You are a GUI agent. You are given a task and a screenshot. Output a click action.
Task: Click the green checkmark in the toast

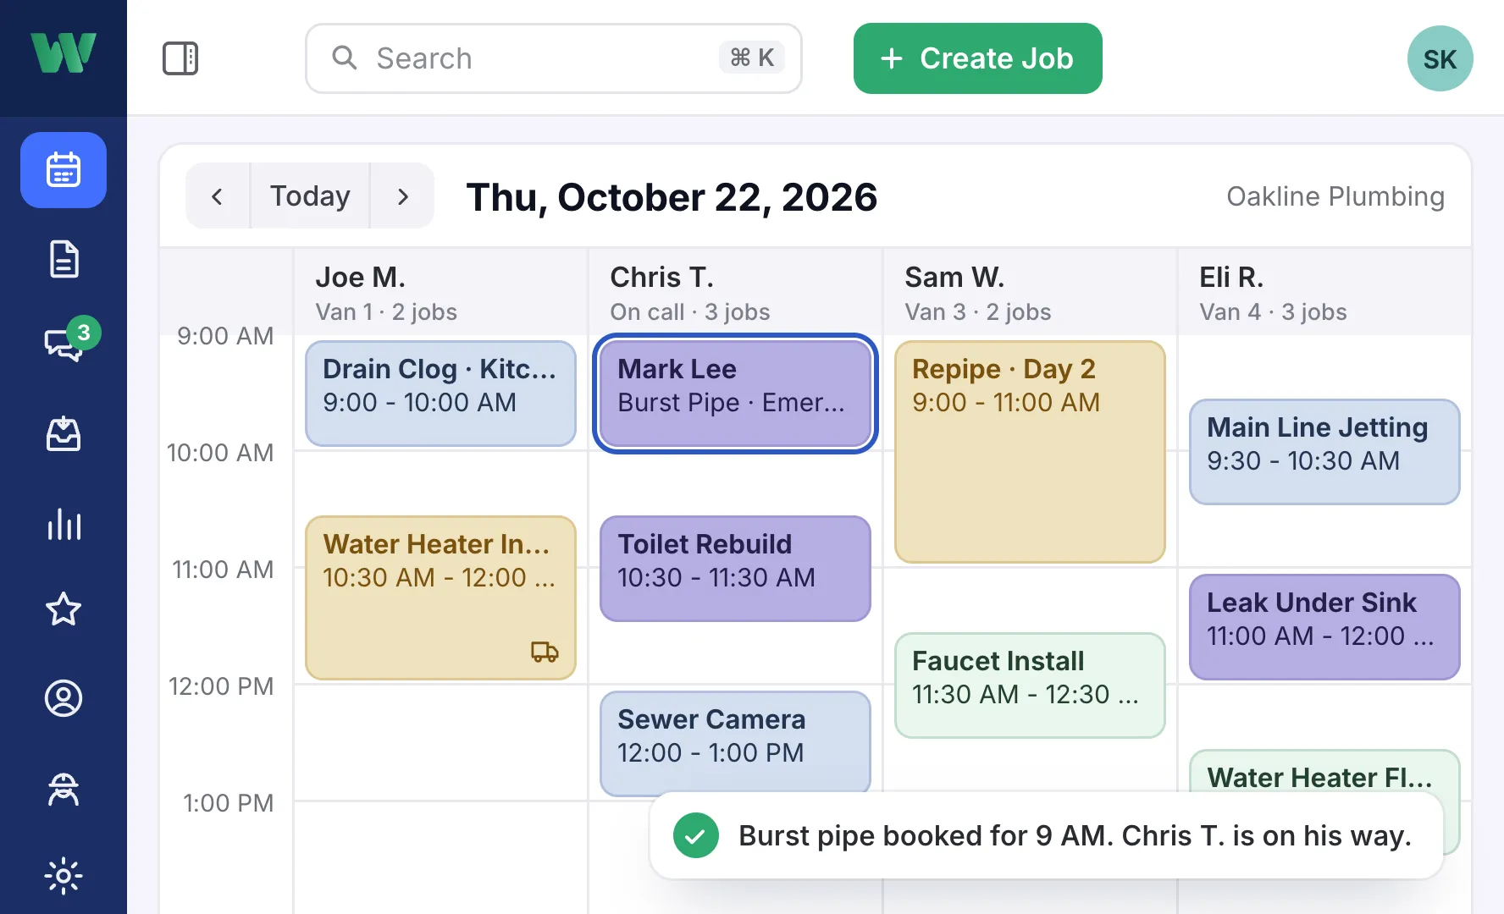[696, 835]
